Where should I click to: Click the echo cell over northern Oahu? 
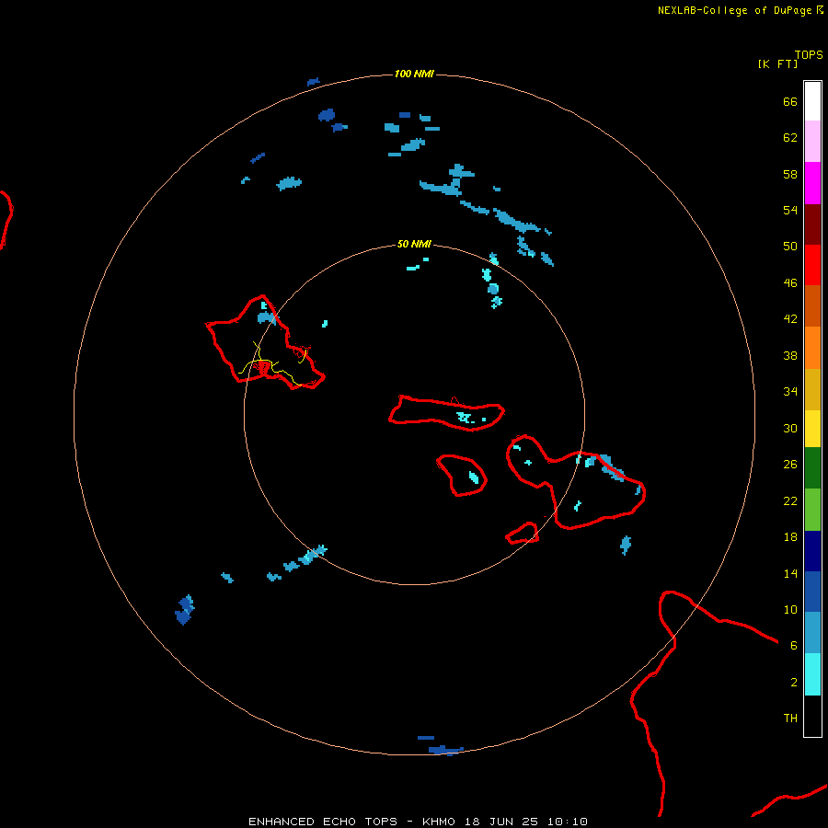(266, 318)
